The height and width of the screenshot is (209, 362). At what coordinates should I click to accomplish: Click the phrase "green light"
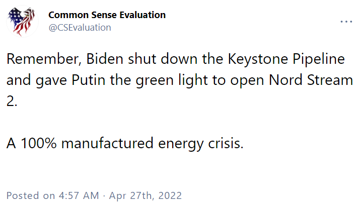point(172,81)
